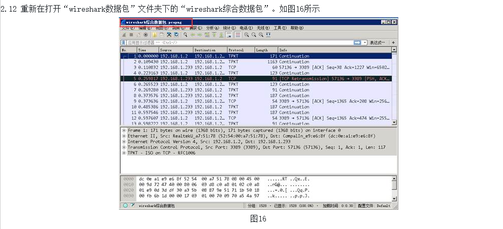Viewport: 503px width, 229px height.
Task: Expand the Ethernet II details node
Action: pyautogui.click(x=124, y=136)
